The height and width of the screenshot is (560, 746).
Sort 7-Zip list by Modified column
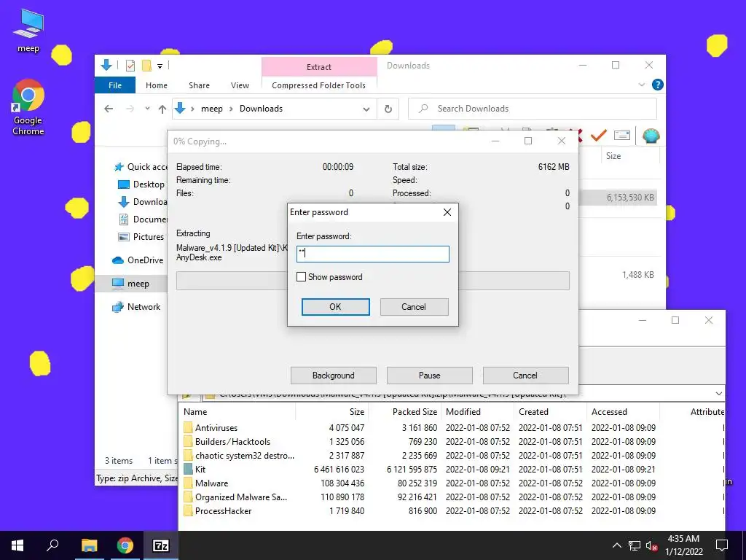coord(478,412)
